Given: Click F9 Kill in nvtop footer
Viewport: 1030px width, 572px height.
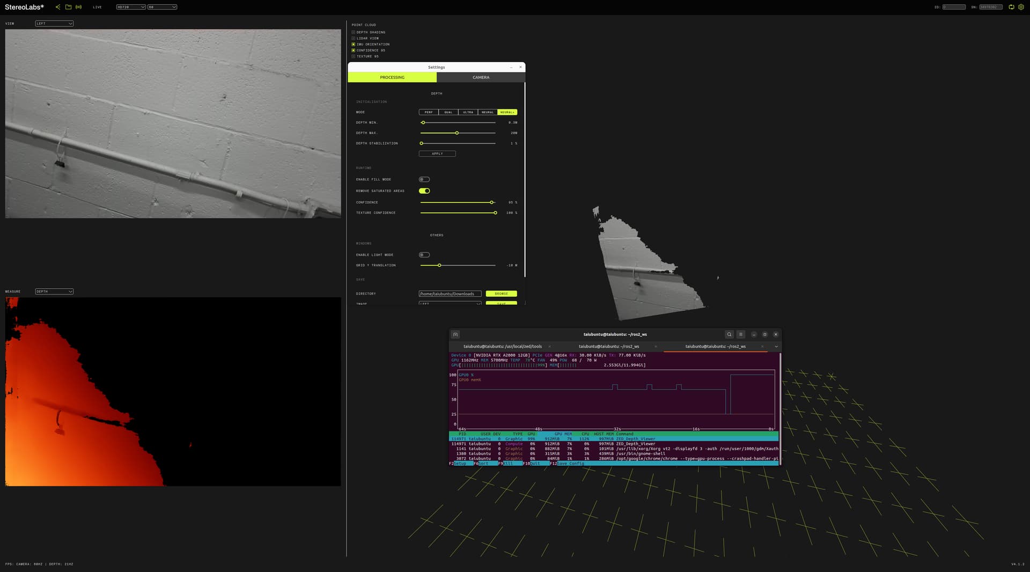Looking at the screenshot, I should pyautogui.click(x=506, y=464).
